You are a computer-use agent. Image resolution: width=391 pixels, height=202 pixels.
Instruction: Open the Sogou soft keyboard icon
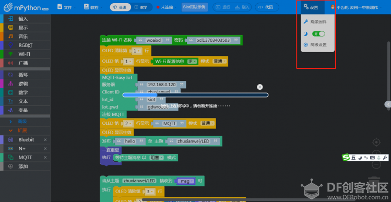[372, 158]
